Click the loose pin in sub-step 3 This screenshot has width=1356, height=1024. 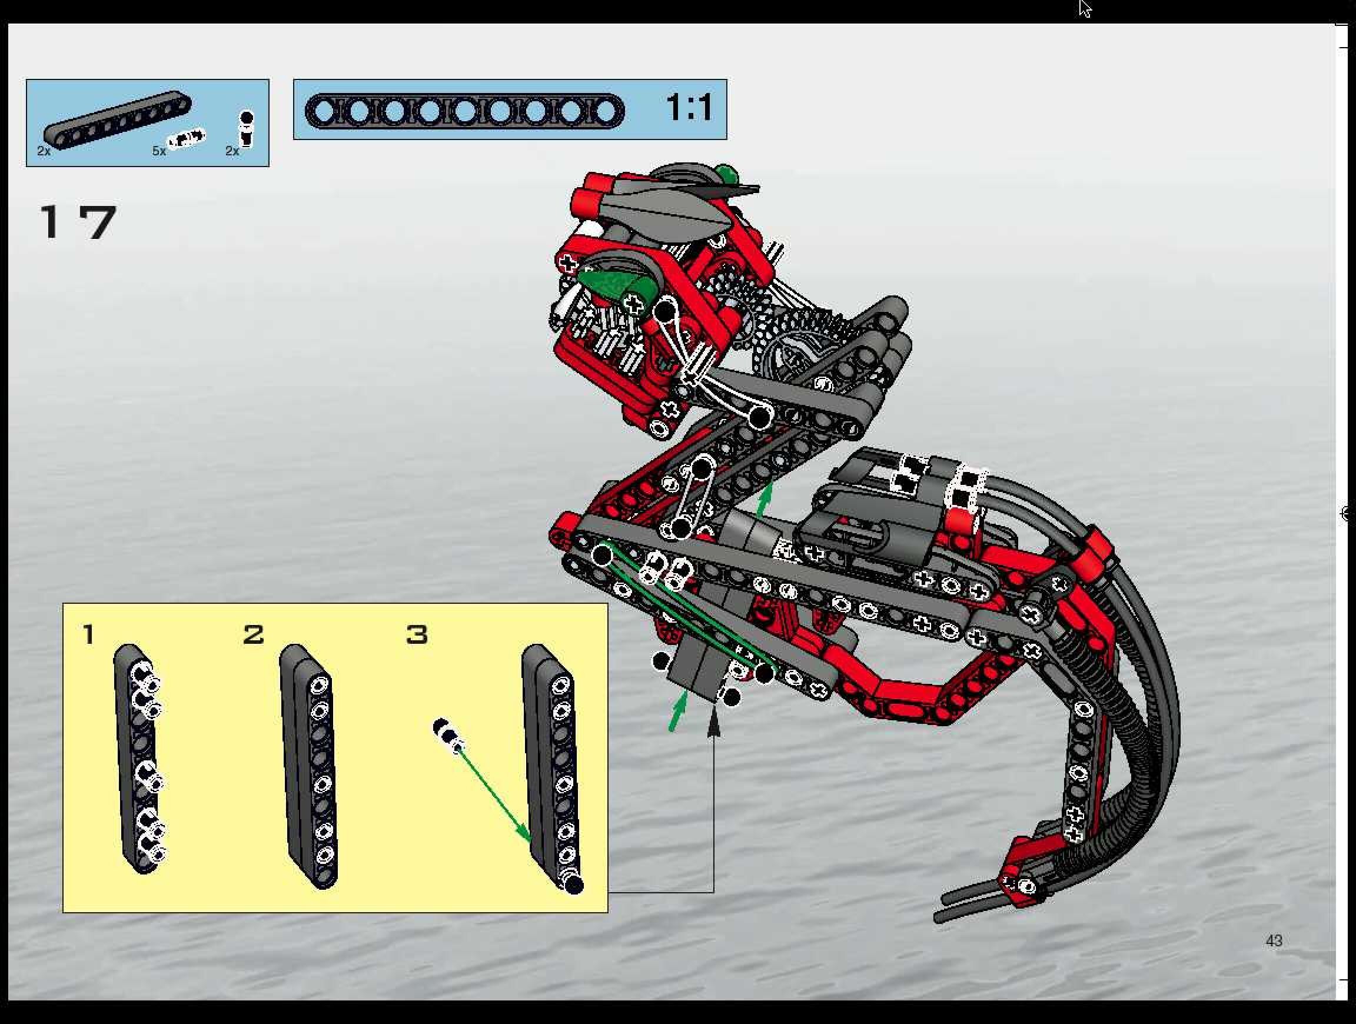(448, 736)
